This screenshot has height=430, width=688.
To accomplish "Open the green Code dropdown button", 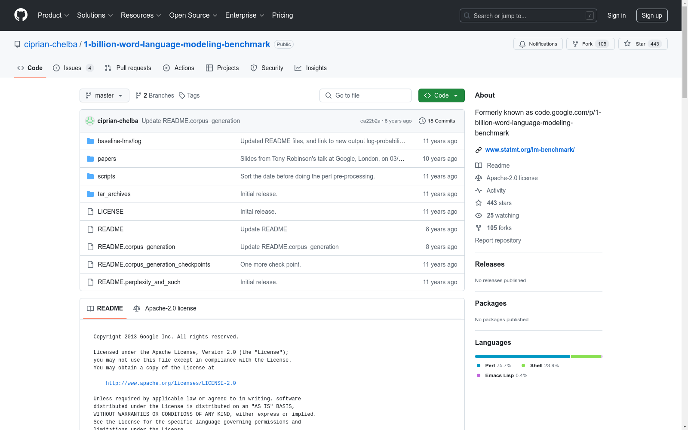I will 441,95.
